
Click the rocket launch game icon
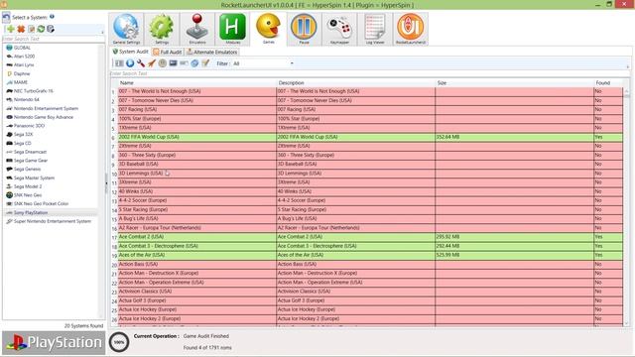152,63
